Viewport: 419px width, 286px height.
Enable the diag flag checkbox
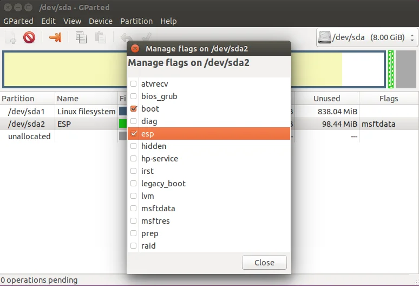[133, 121]
